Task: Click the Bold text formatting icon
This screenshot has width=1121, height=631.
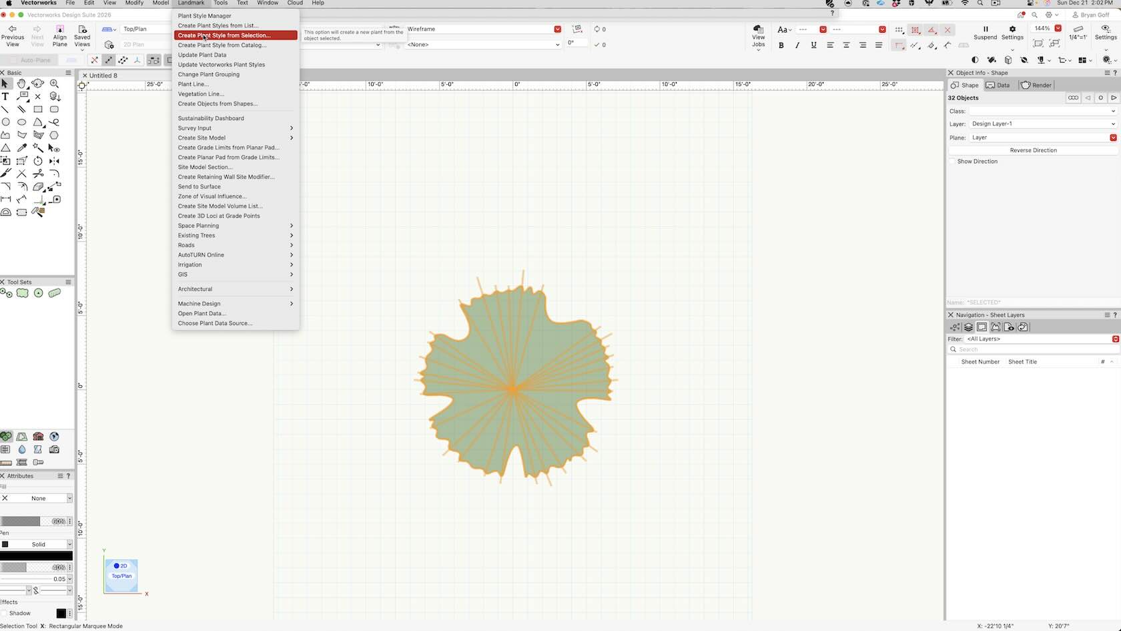Action: pos(781,45)
